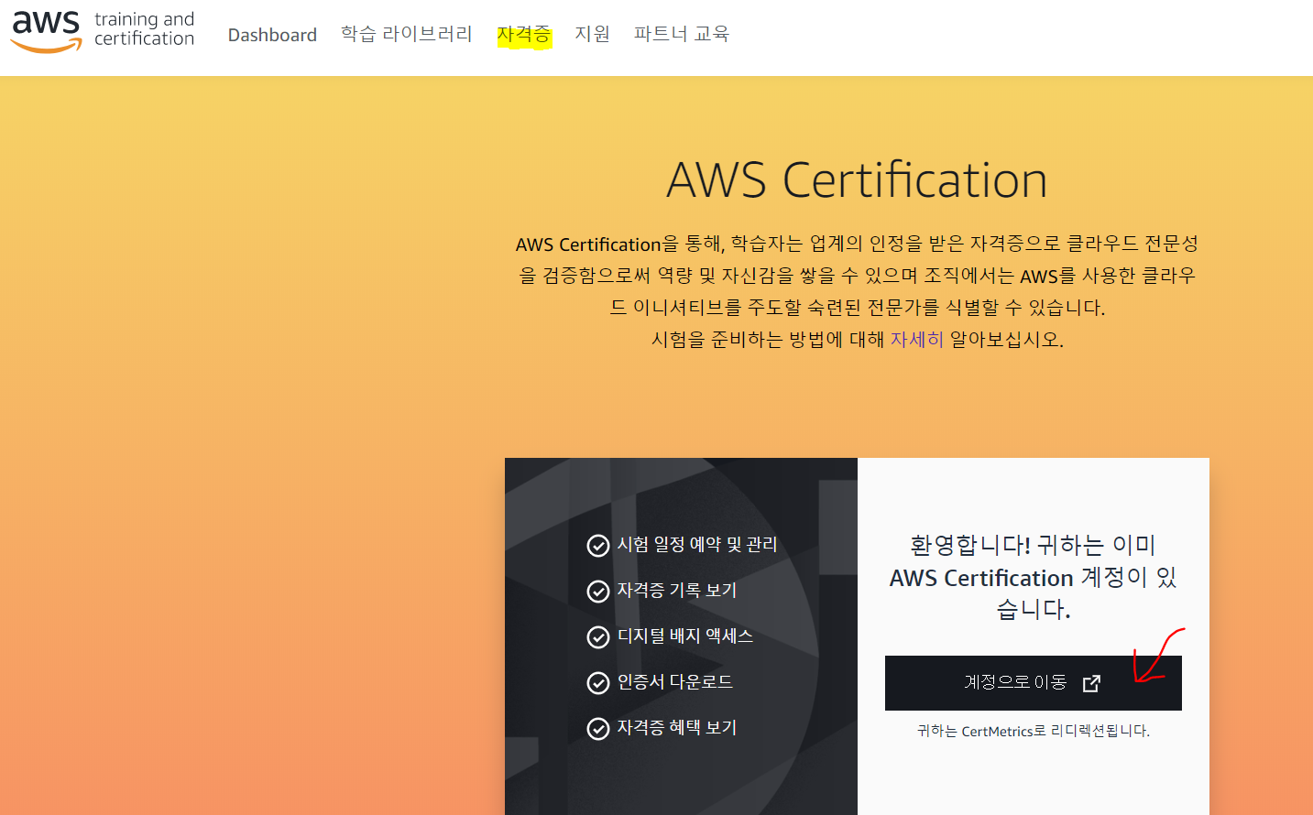Viewport: 1313px width, 815px height.
Task: Select the text 인증서 다운로드
Action: 675,682
